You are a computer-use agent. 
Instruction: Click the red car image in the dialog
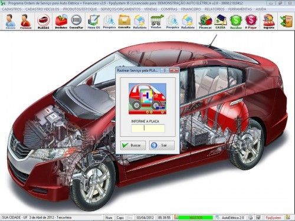147,98
